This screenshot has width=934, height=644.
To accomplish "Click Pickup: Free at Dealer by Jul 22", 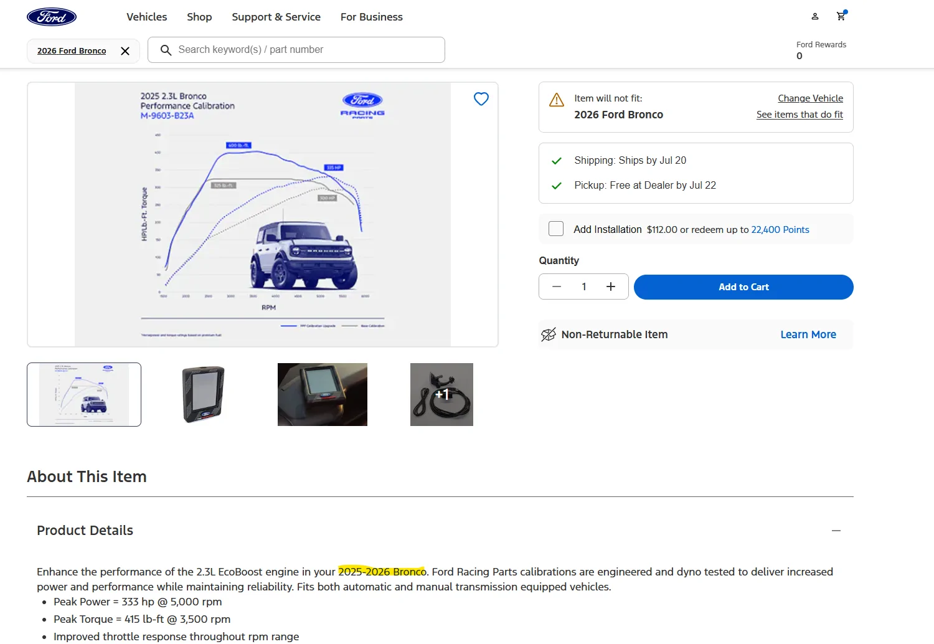I will coord(645,186).
